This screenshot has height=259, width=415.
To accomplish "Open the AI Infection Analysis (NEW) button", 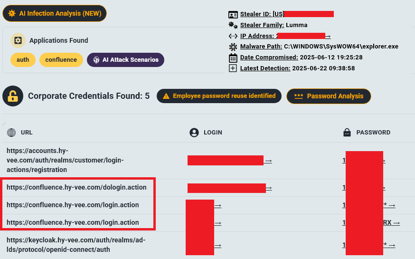I will pyautogui.click(x=55, y=13).
